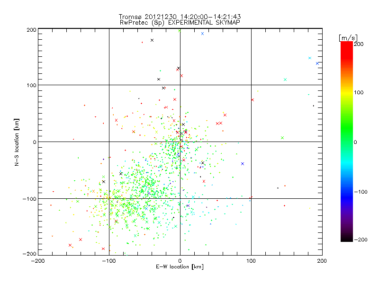Click the red X marker near E-W -140, N-S -175

pos(81,240)
